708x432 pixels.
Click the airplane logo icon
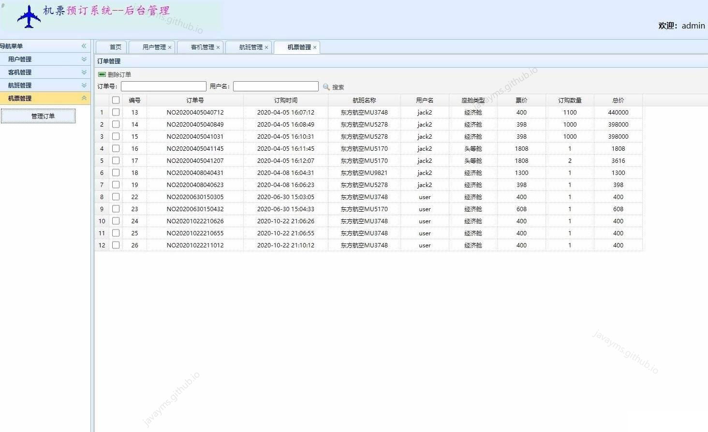click(29, 16)
